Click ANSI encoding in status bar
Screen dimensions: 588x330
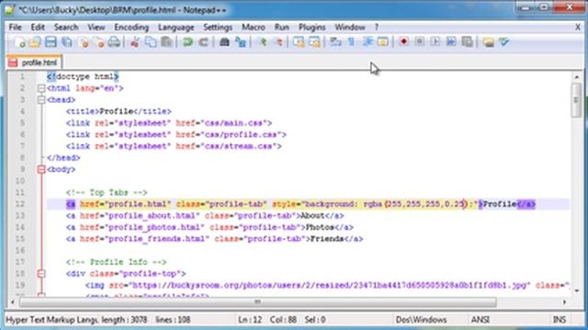481,320
